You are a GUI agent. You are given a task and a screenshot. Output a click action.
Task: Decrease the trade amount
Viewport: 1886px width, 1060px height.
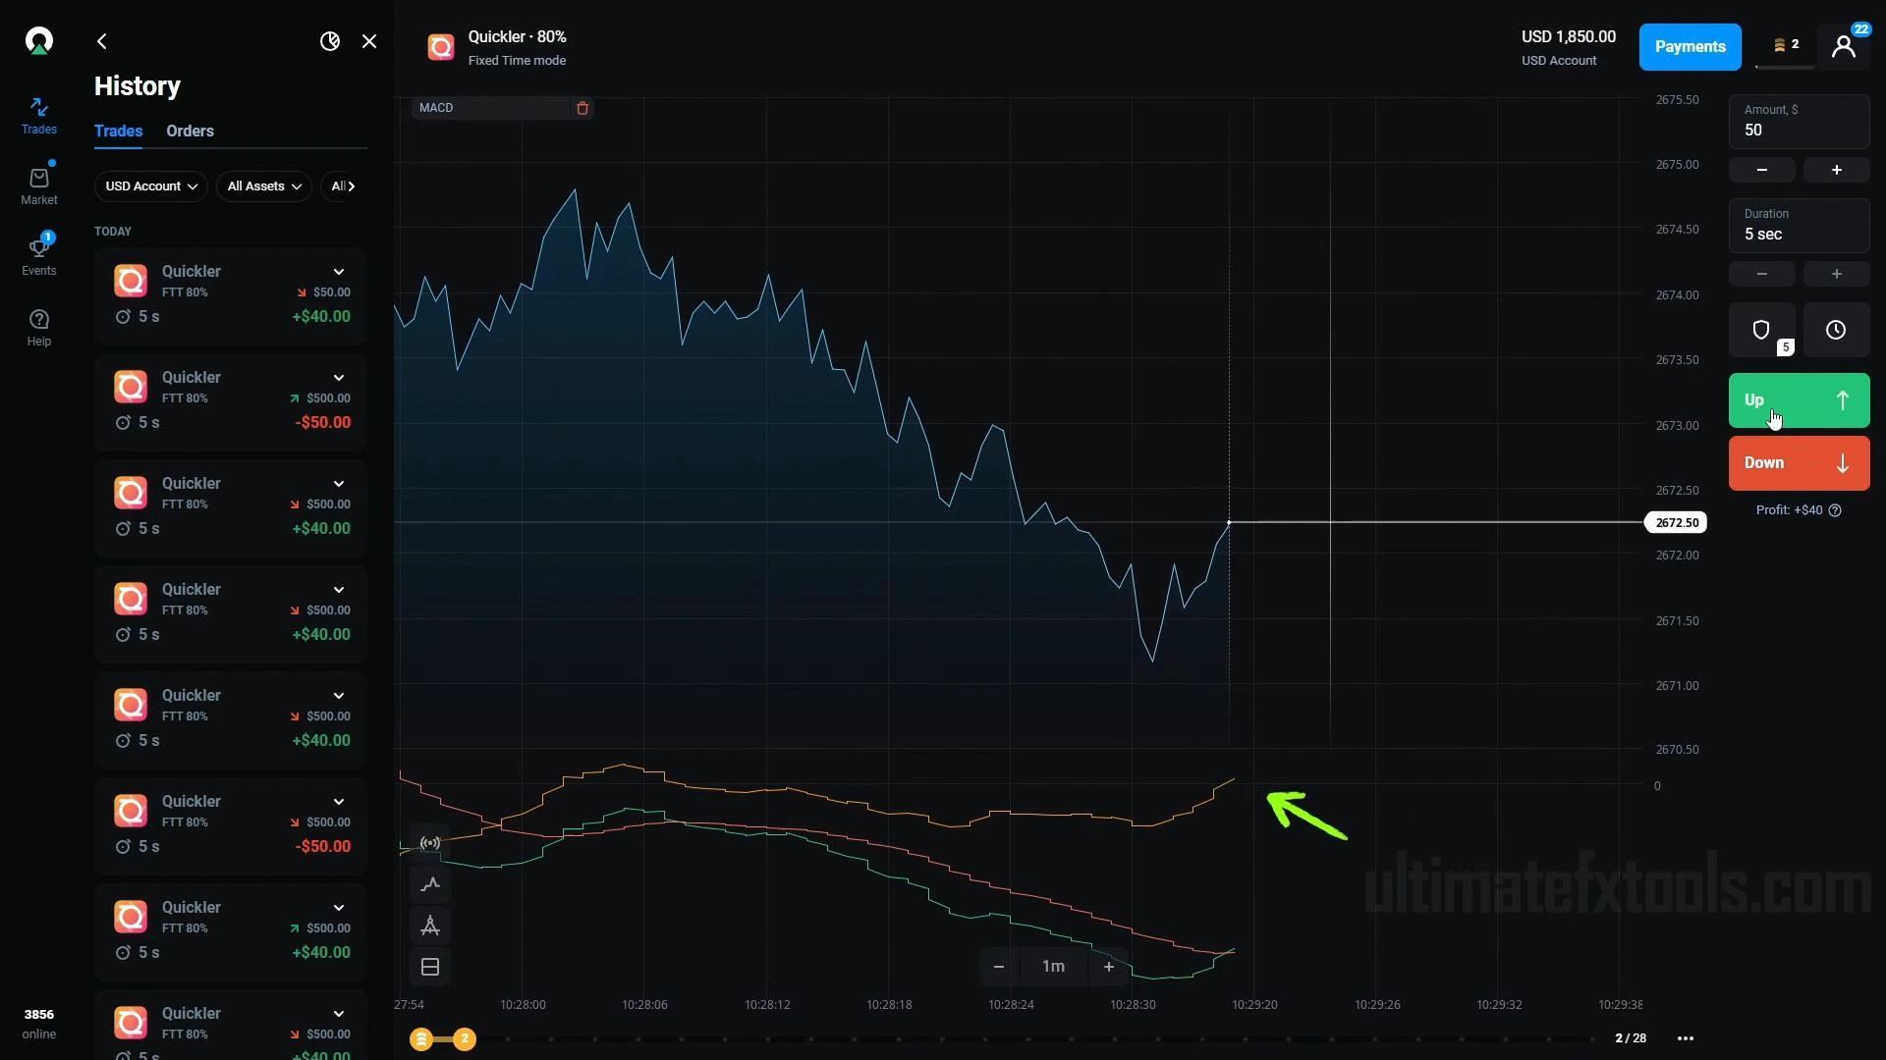[x=1761, y=170]
